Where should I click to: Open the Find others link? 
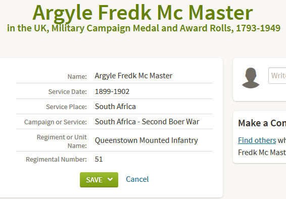pyautogui.click(x=257, y=140)
